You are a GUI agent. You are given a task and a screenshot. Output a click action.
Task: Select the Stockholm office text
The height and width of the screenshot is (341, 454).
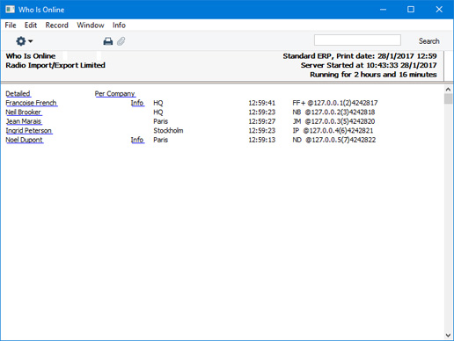pyautogui.click(x=168, y=131)
